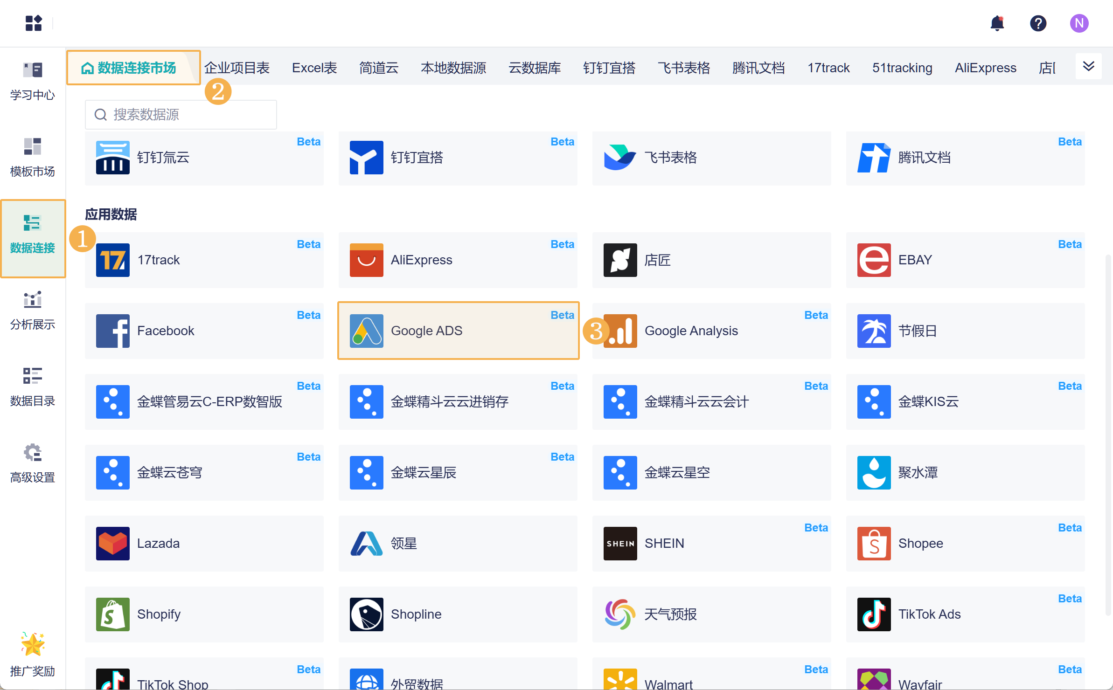
Task: Open 学习中心 in the sidebar
Action: point(33,81)
